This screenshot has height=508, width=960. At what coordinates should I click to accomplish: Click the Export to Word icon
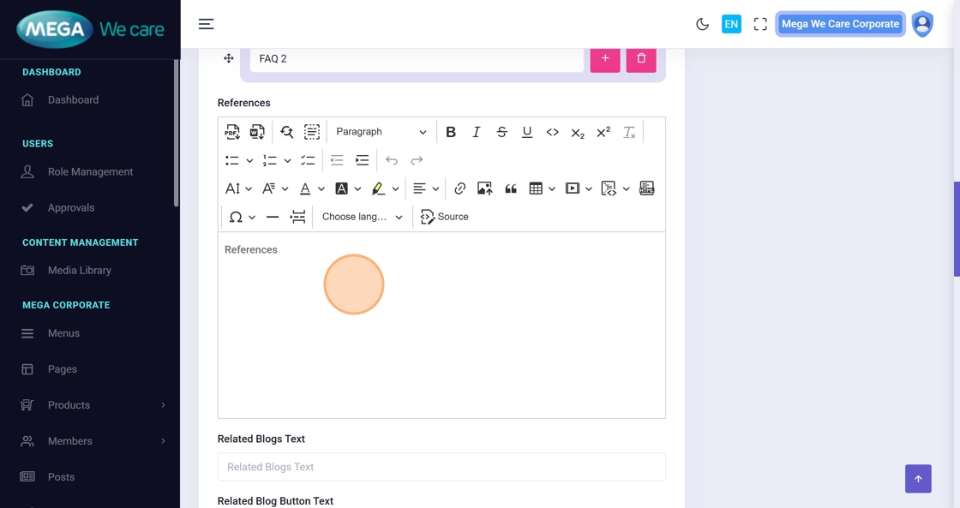(257, 132)
